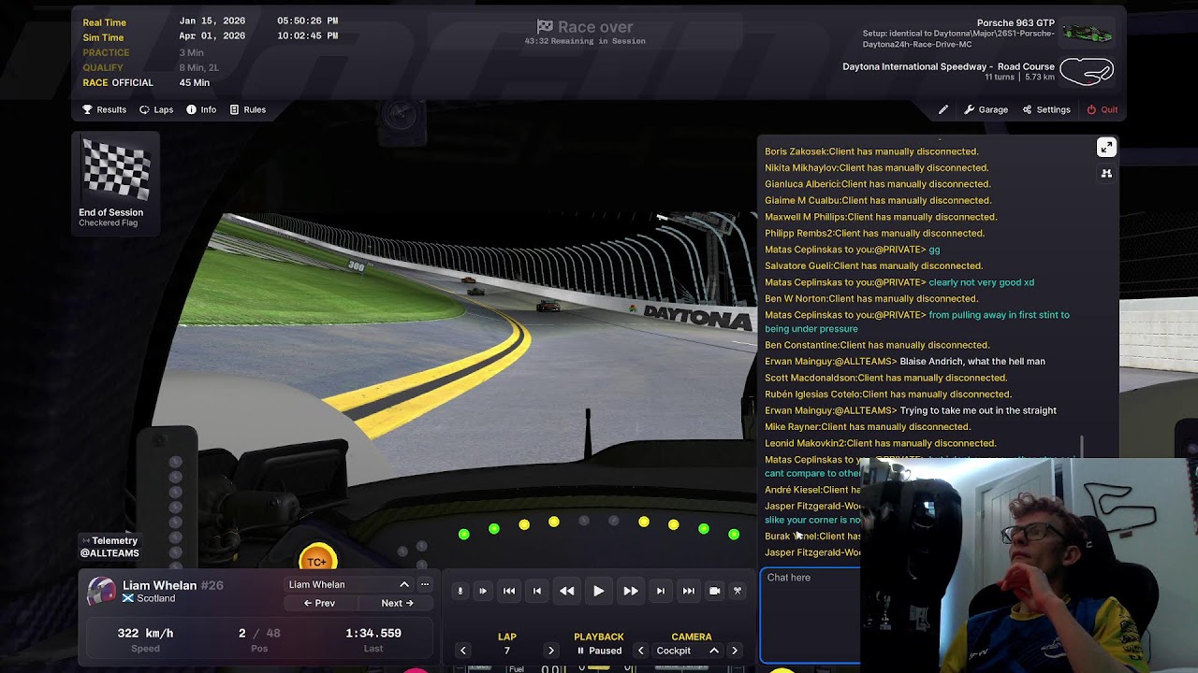The height and width of the screenshot is (673, 1198).
Task: Open the Cockpit camera dropdown
Action: (x=688, y=651)
